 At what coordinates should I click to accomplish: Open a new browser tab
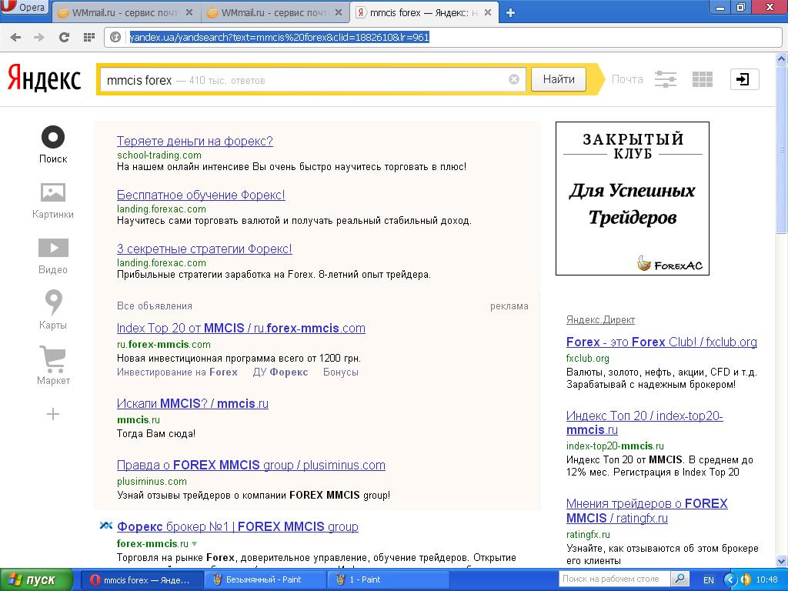(511, 13)
